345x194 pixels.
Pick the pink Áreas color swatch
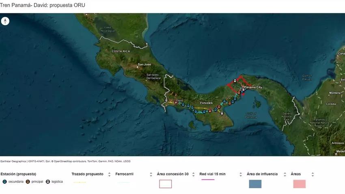pos(299,184)
